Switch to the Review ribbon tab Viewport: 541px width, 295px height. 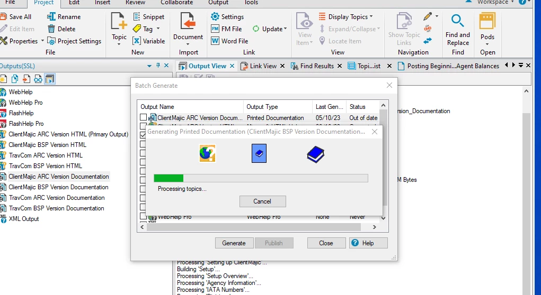(135, 2)
